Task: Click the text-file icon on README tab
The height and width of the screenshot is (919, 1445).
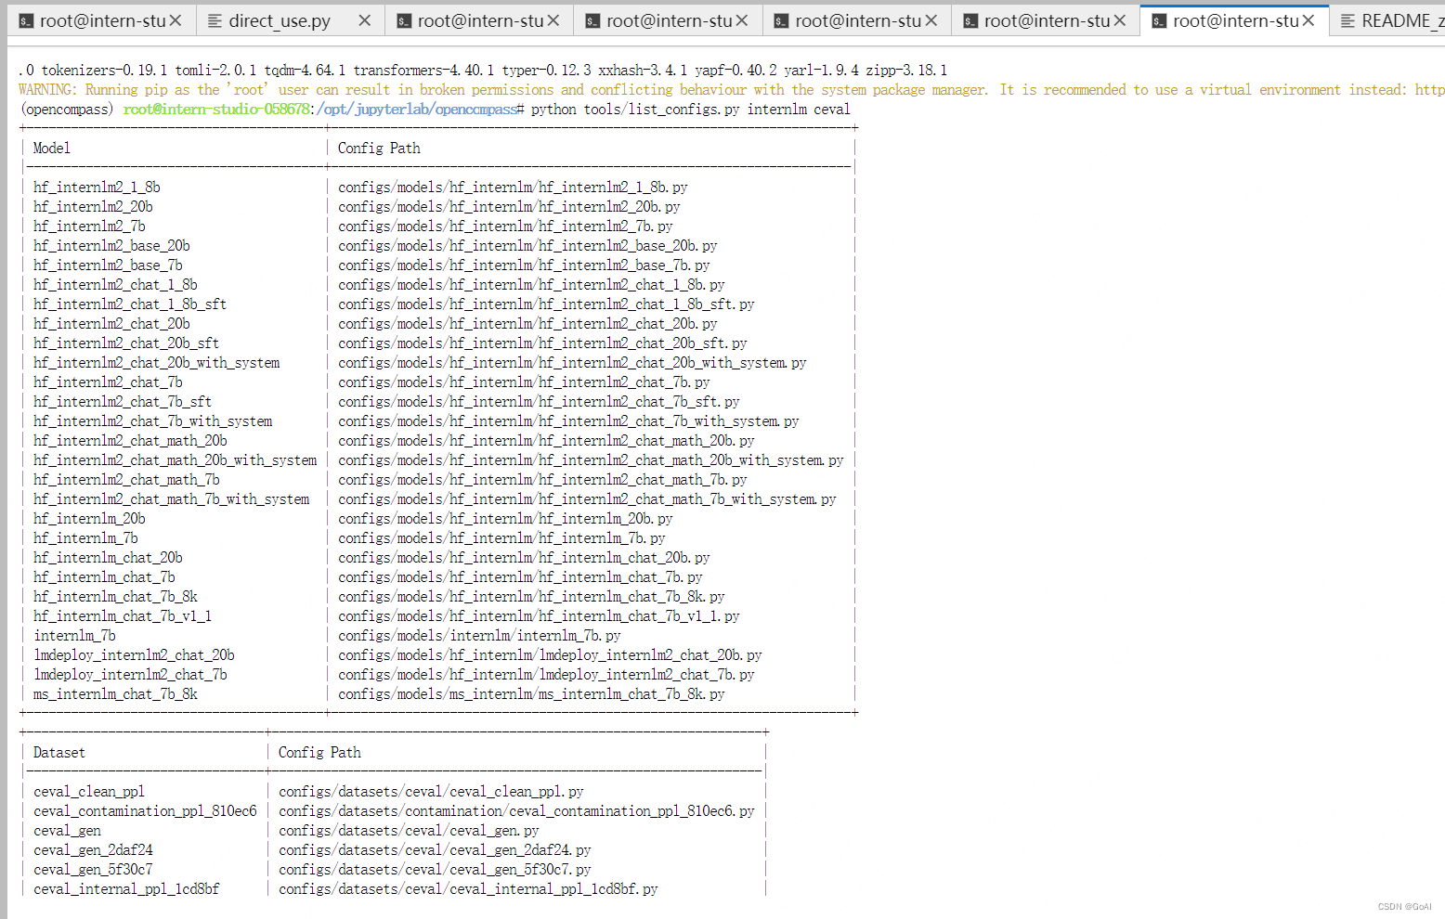Action: [1347, 20]
